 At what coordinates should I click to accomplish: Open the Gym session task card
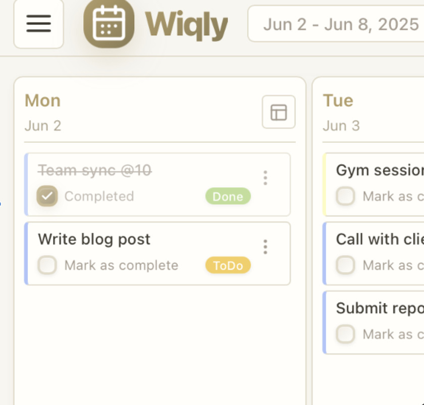380,170
